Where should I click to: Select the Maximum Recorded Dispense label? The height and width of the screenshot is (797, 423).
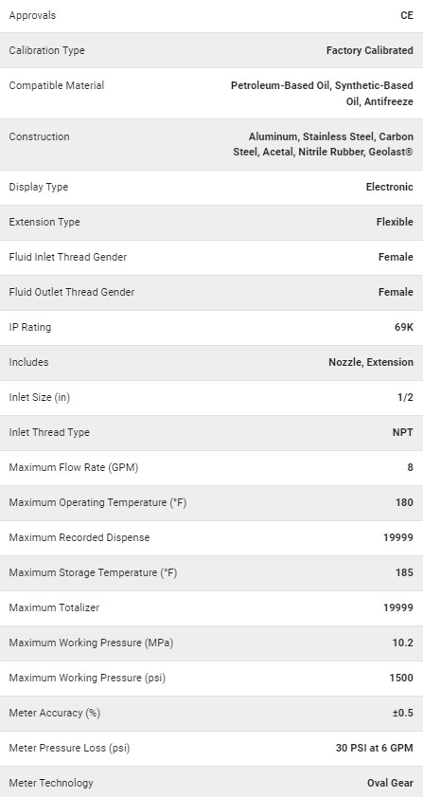pyautogui.click(x=79, y=537)
